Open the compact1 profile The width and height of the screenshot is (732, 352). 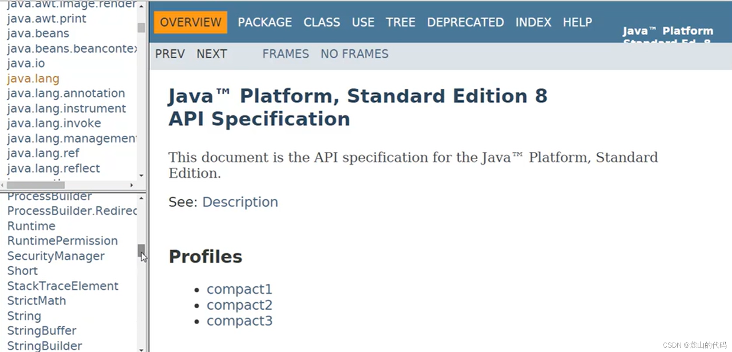(x=240, y=289)
